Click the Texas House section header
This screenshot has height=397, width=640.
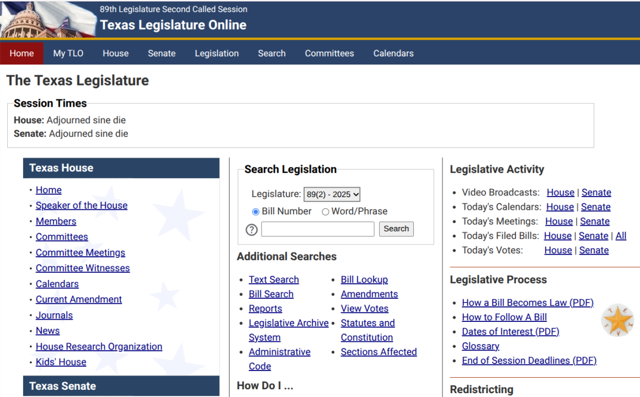(x=121, y=168)
